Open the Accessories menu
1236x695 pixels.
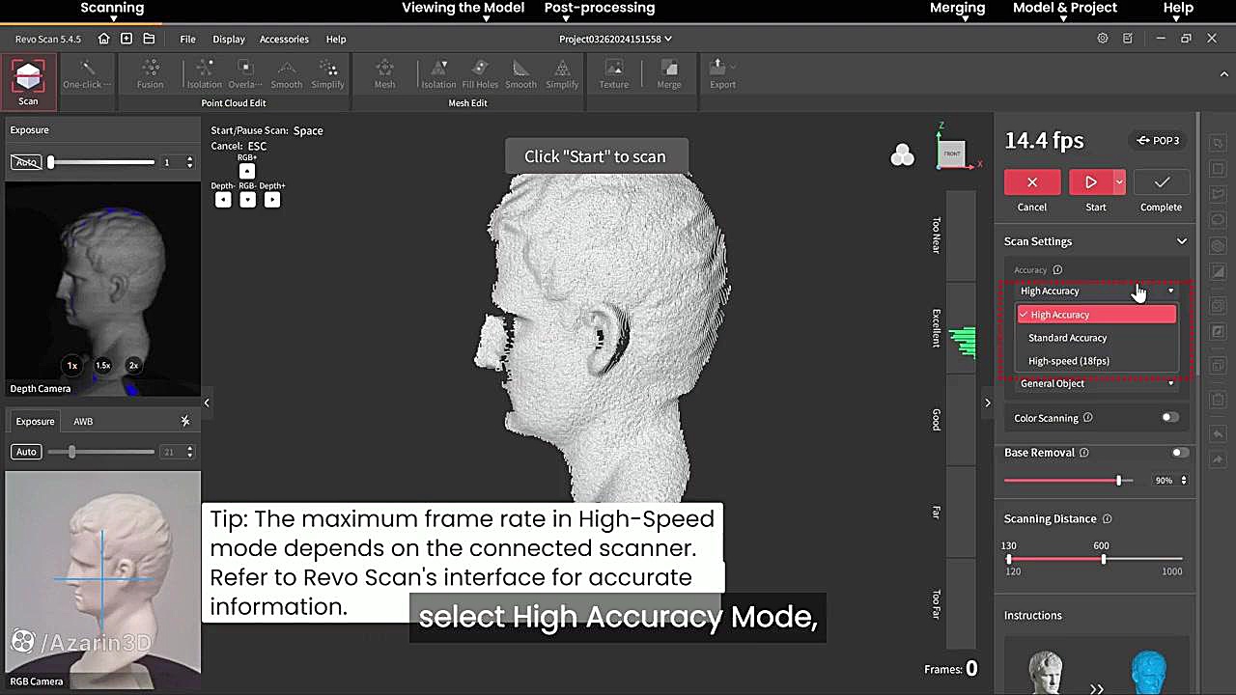pos(284,40)
